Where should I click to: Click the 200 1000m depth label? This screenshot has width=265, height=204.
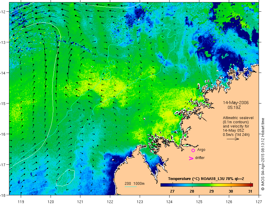coord(135,184)
